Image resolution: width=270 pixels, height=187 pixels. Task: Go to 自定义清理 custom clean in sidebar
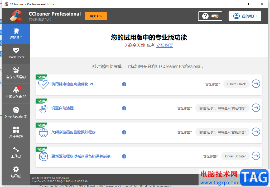coord(16,74)
